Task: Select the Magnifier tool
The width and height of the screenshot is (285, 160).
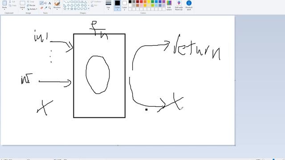Action: point(49,8)
